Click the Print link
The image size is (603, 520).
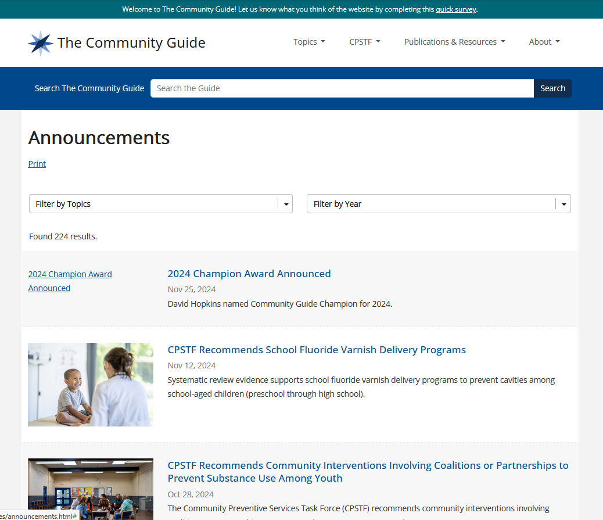click(x=37, y=164)
